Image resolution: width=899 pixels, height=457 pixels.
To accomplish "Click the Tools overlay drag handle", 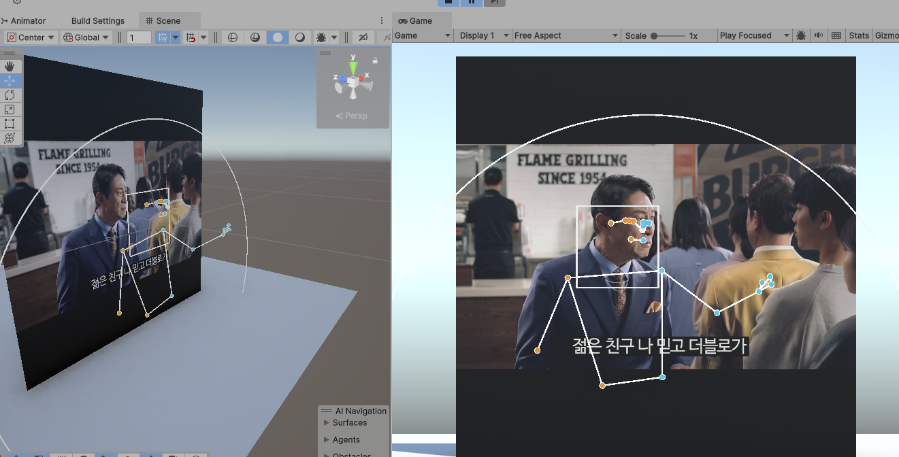I will (x=10, y=53).
